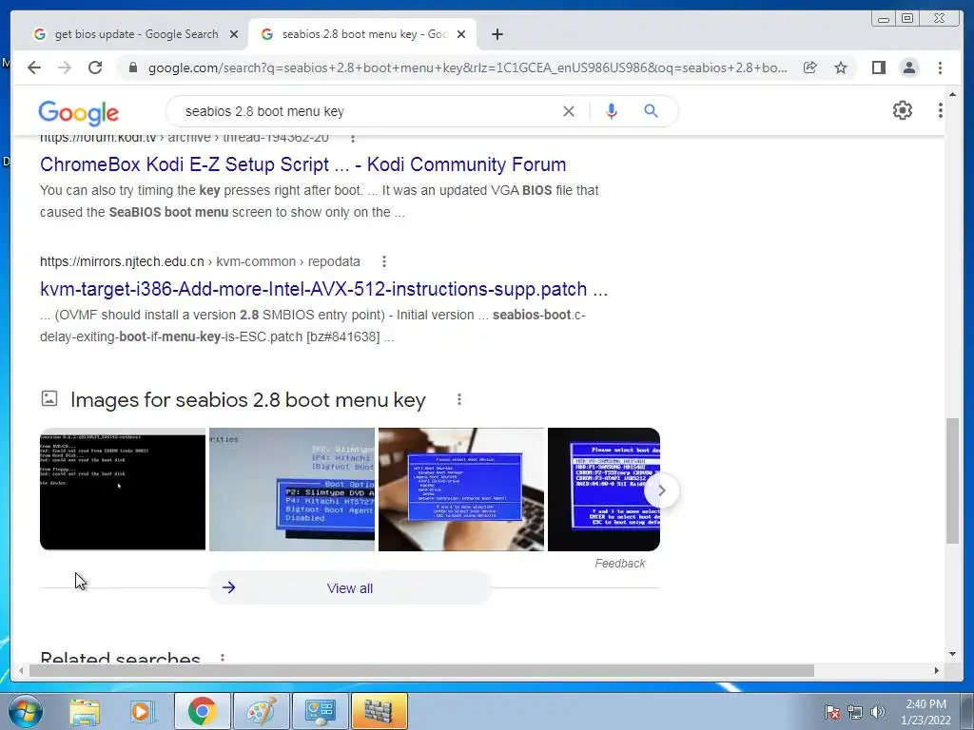
Task: Submit search with the magnifier icon
Action: [x=651, y=111]
